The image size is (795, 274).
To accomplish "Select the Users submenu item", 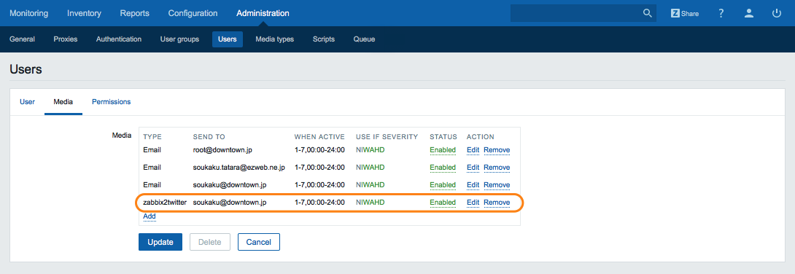I will [227, 39].
